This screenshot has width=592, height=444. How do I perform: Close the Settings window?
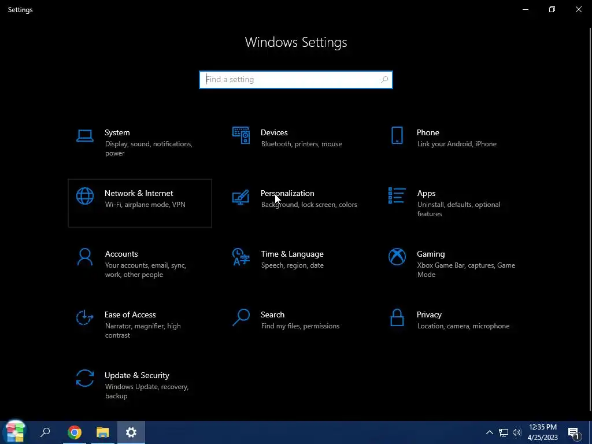[x=578, y=9]
